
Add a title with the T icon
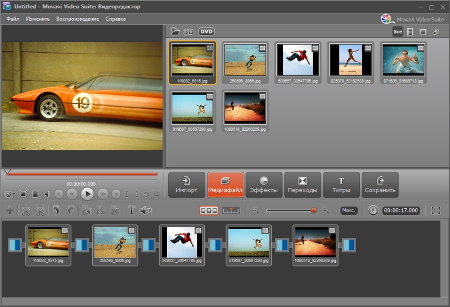point(131,210)
